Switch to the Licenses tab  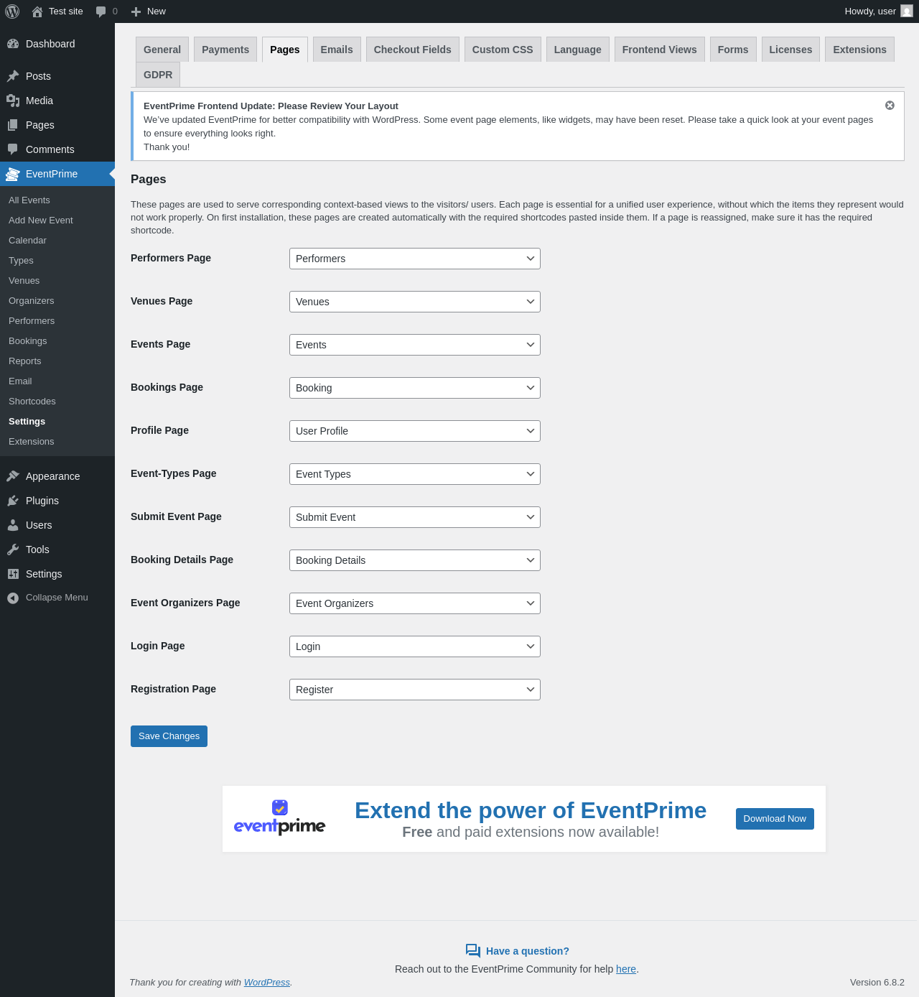click(x=790, y=50)
